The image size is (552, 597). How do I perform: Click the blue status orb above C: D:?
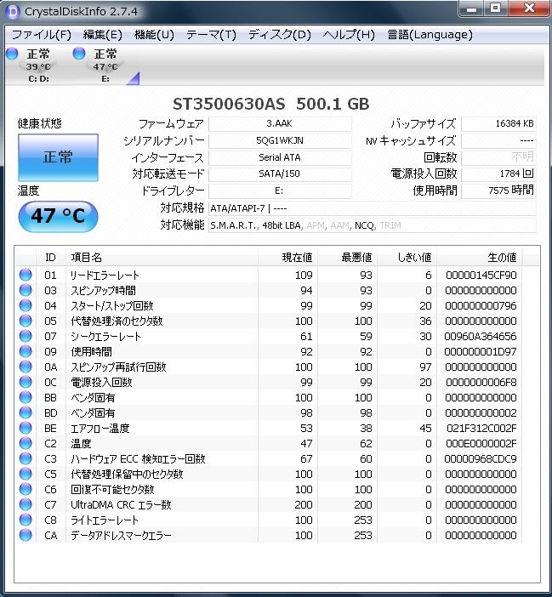click(12, 54)
